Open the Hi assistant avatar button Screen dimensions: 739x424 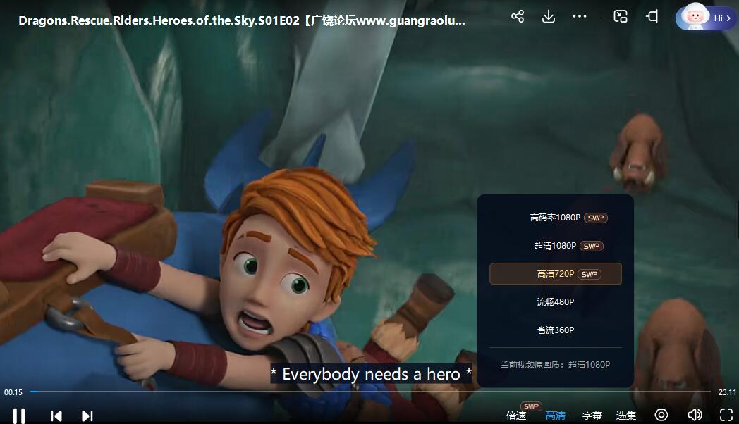click(x=706, y=18)
